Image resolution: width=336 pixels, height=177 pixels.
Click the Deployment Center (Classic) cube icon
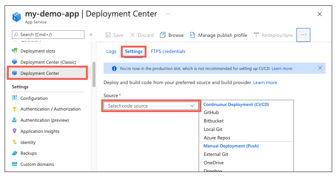15,62
